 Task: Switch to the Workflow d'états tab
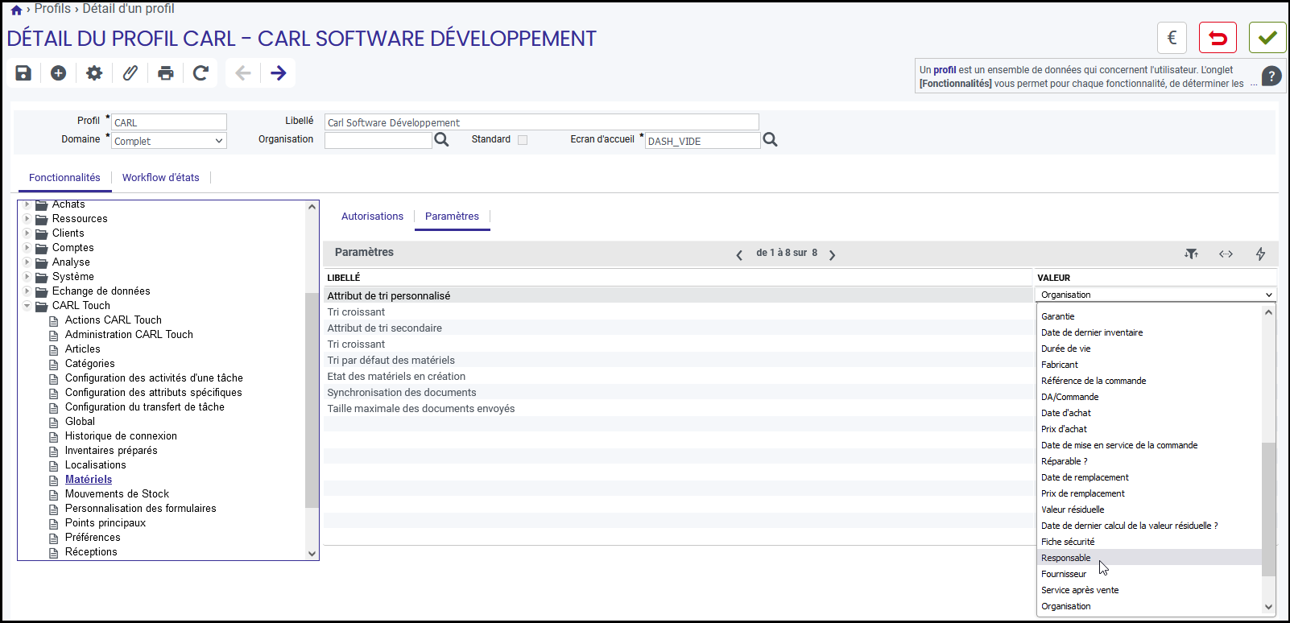[x=161, y=178]
